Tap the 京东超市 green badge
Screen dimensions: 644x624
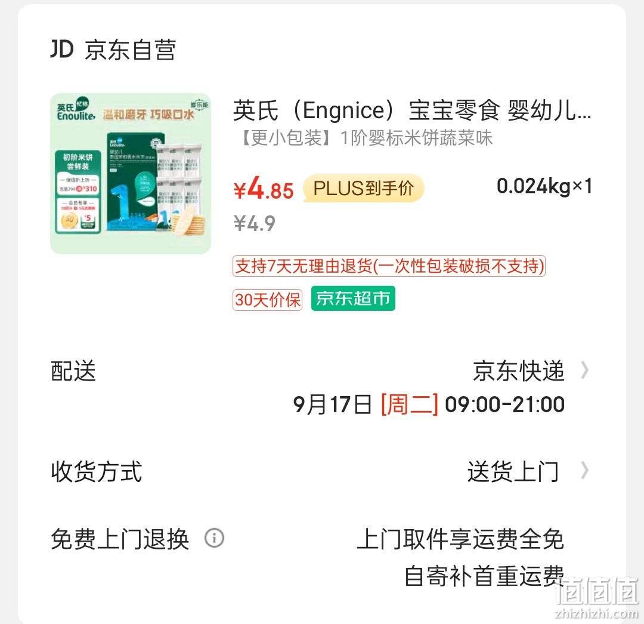pyautogui.click(x=353, y=299)
